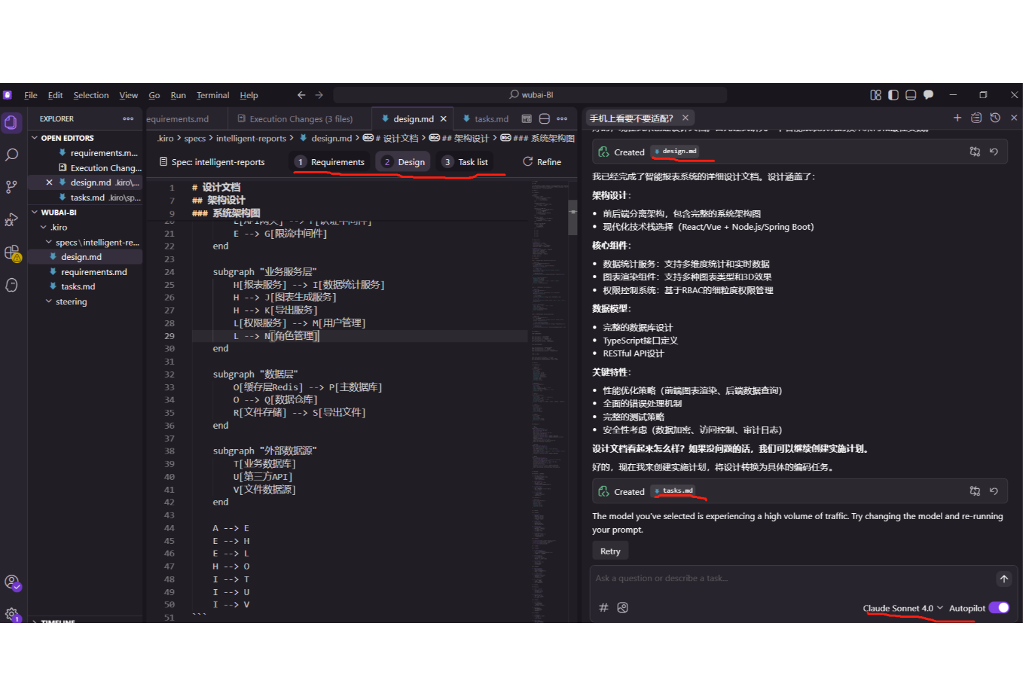The image size is (1026, 684).
Task: Click the specs breadcrumb segment
Action: [x=195, y=138]
